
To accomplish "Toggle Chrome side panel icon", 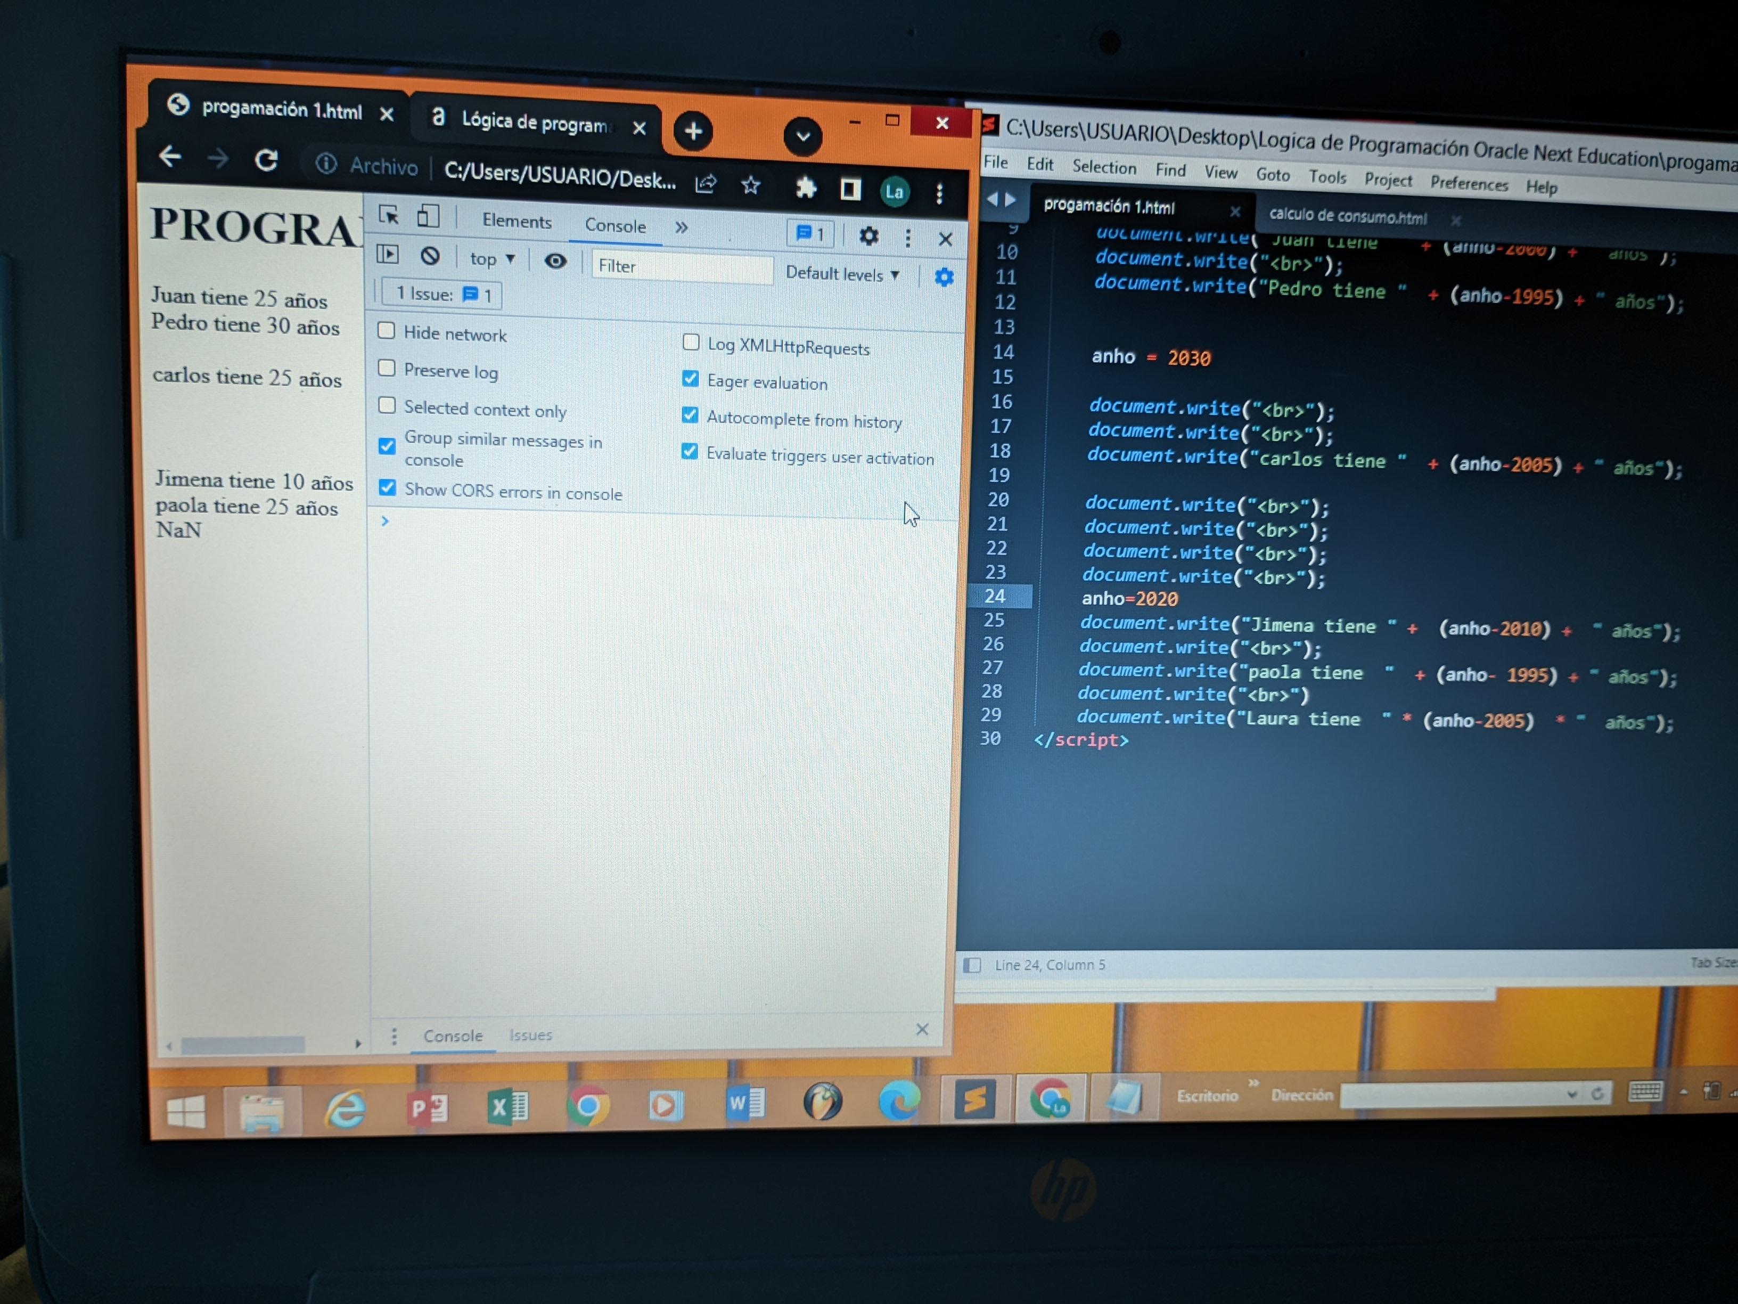I will pos(850,190).
